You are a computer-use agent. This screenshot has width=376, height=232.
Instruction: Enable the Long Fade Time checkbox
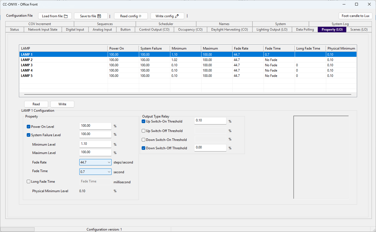click(x=28, y=182)
